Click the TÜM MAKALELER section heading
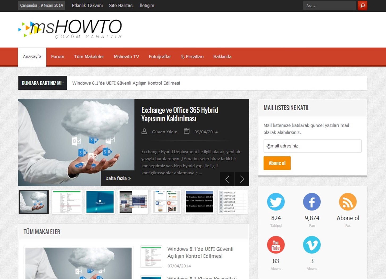The image size is (386, 279). (42, 232)
